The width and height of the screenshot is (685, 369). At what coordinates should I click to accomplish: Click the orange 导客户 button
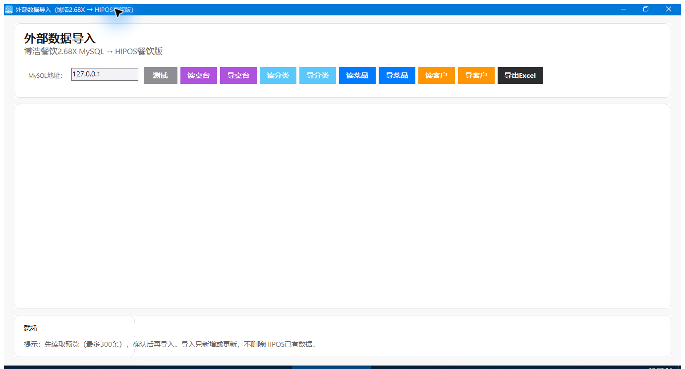click(x=476, y=75)
